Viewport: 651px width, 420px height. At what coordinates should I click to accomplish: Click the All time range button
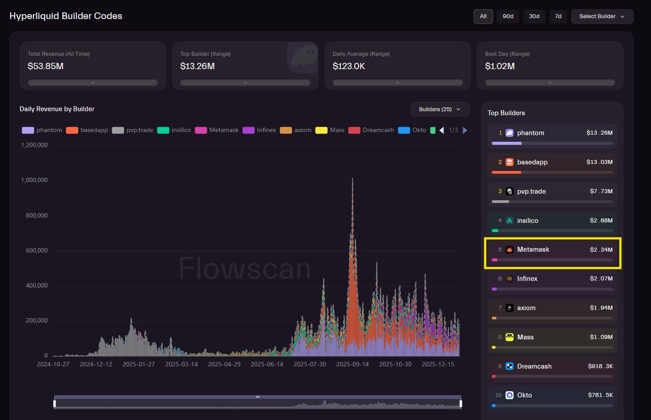(x=483, y=16)
